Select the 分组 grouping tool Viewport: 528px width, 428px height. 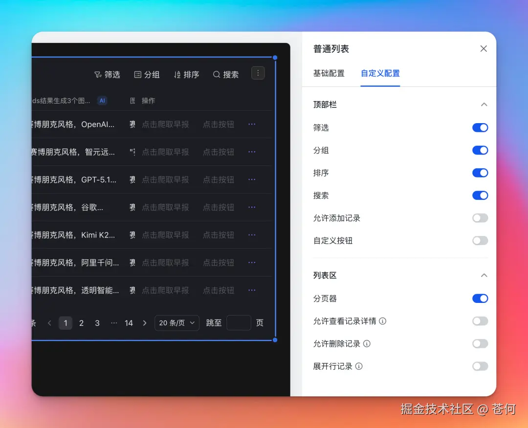[147, 75]
